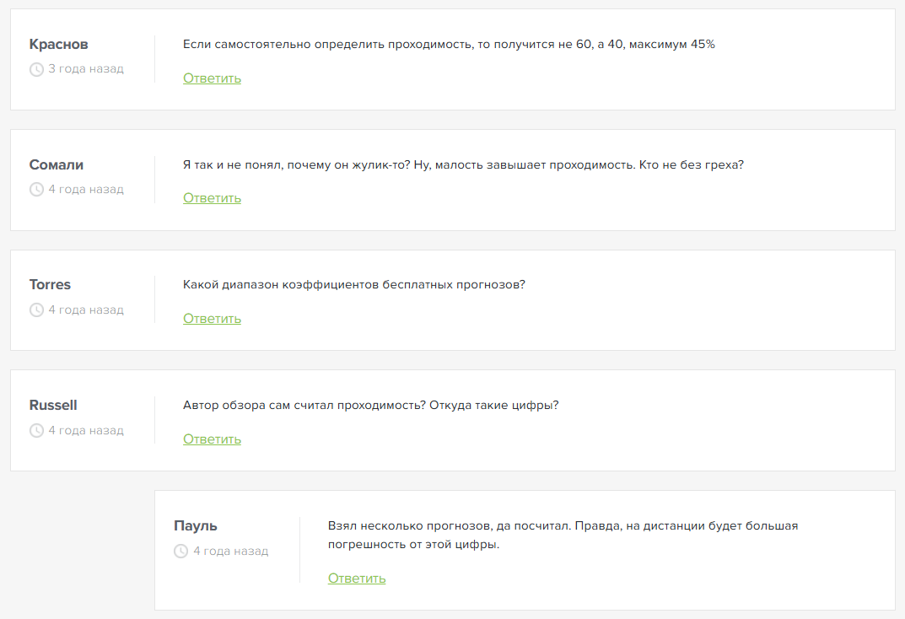Image resolution: width=905 pixels, height=619 pixels.
Task: Click the clock icon under Краснов
Action: (x=36, y=69)
